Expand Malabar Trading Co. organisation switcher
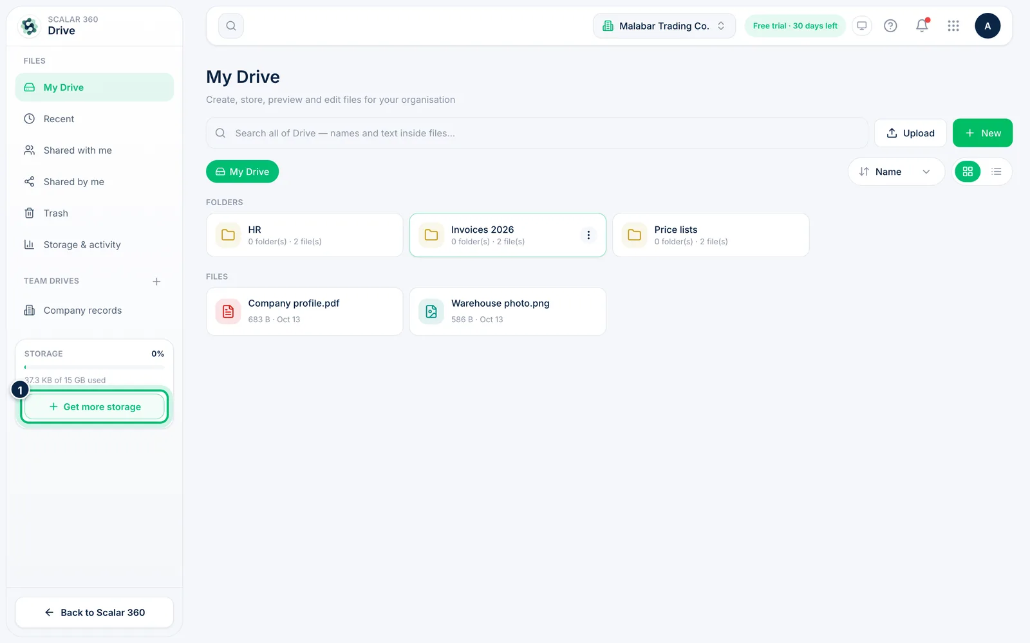1030x643 pixels. [x=664, y=26]
